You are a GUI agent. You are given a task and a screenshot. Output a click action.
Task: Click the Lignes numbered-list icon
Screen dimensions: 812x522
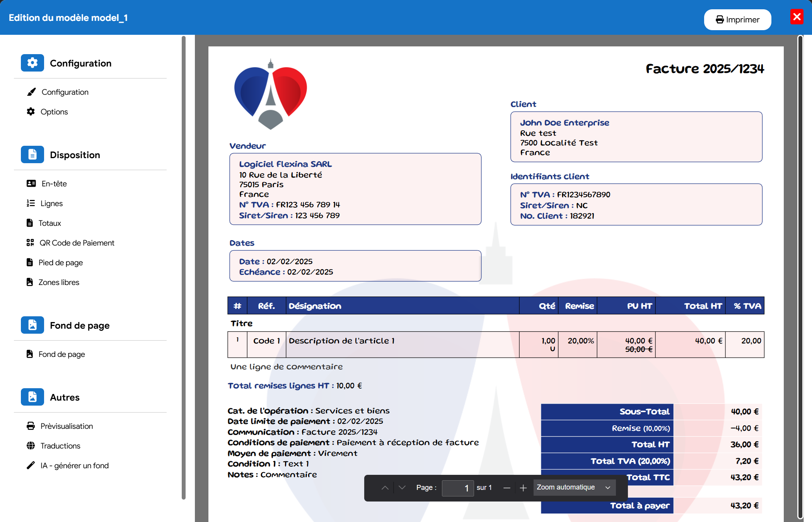click(x=31, y=203)
